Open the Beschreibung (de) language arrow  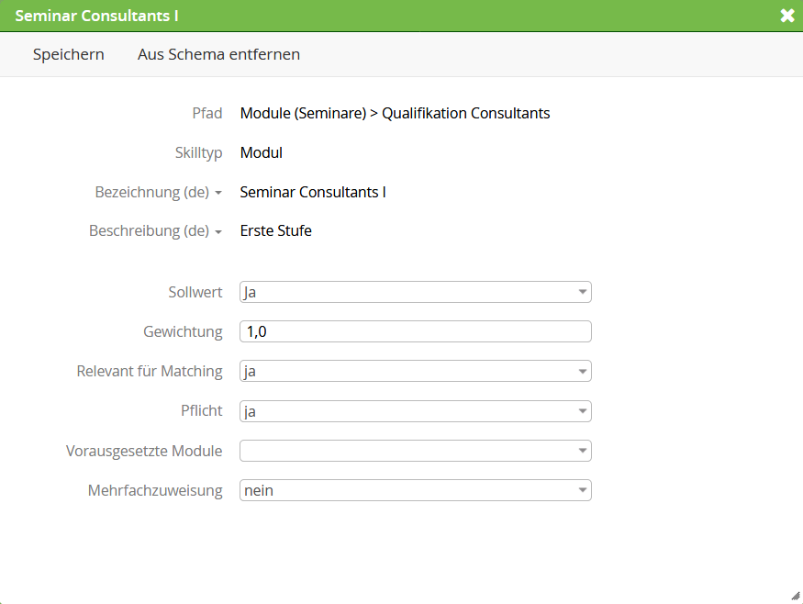click(218, 232)
